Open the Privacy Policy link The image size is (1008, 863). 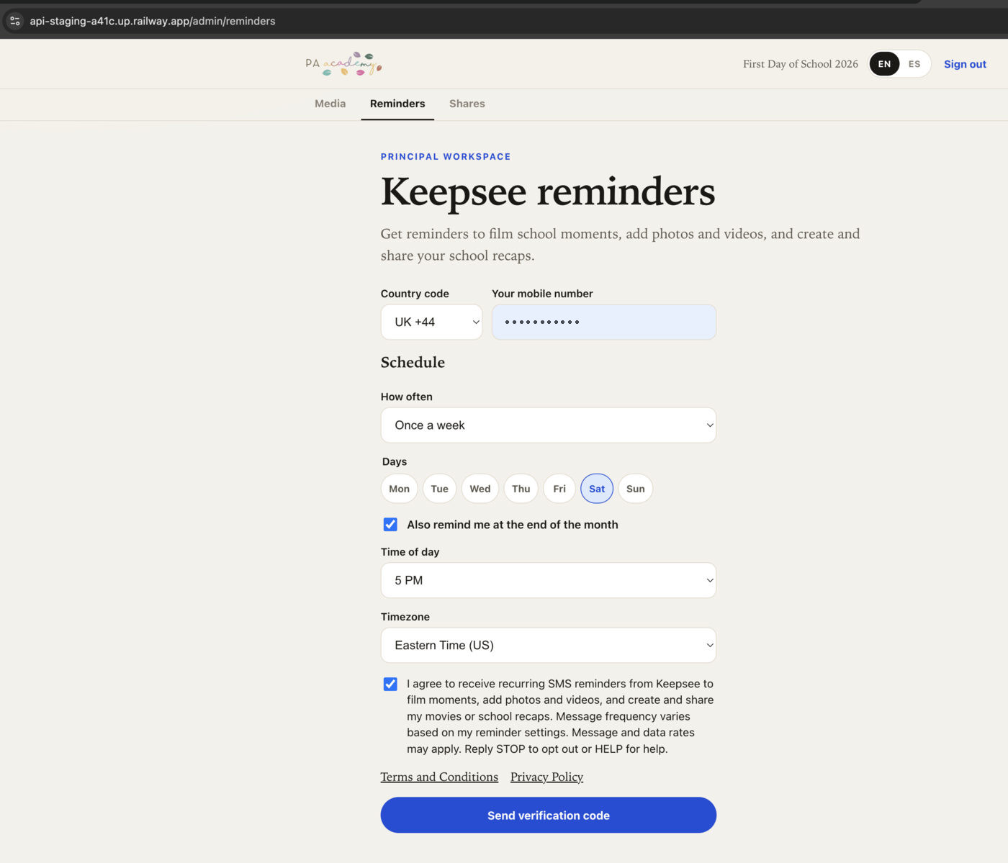click(546, 777)
